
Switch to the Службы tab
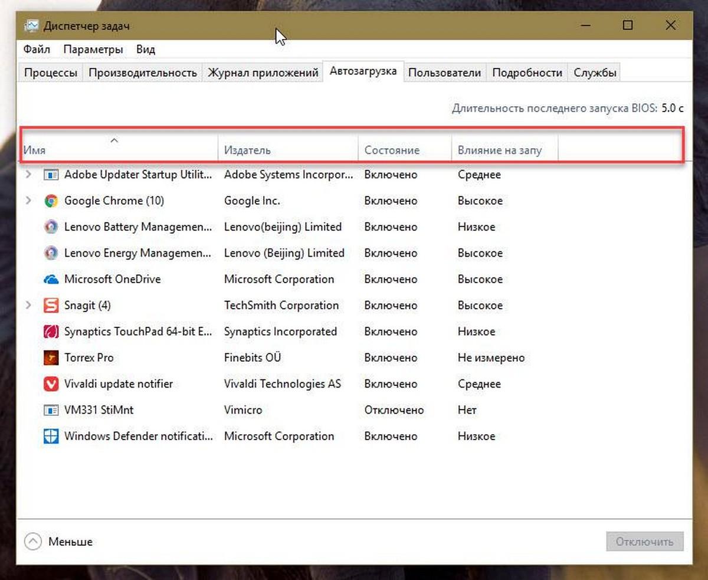[595, 73]
